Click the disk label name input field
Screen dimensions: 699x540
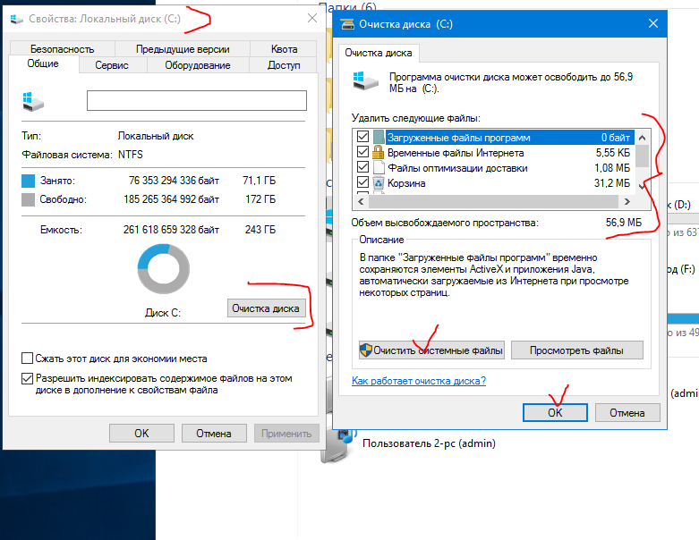[197, 101]
